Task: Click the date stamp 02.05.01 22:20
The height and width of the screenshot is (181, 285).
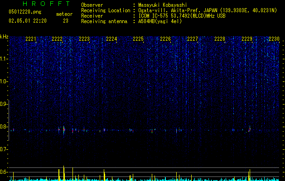Action: click(x=28, y=21)
